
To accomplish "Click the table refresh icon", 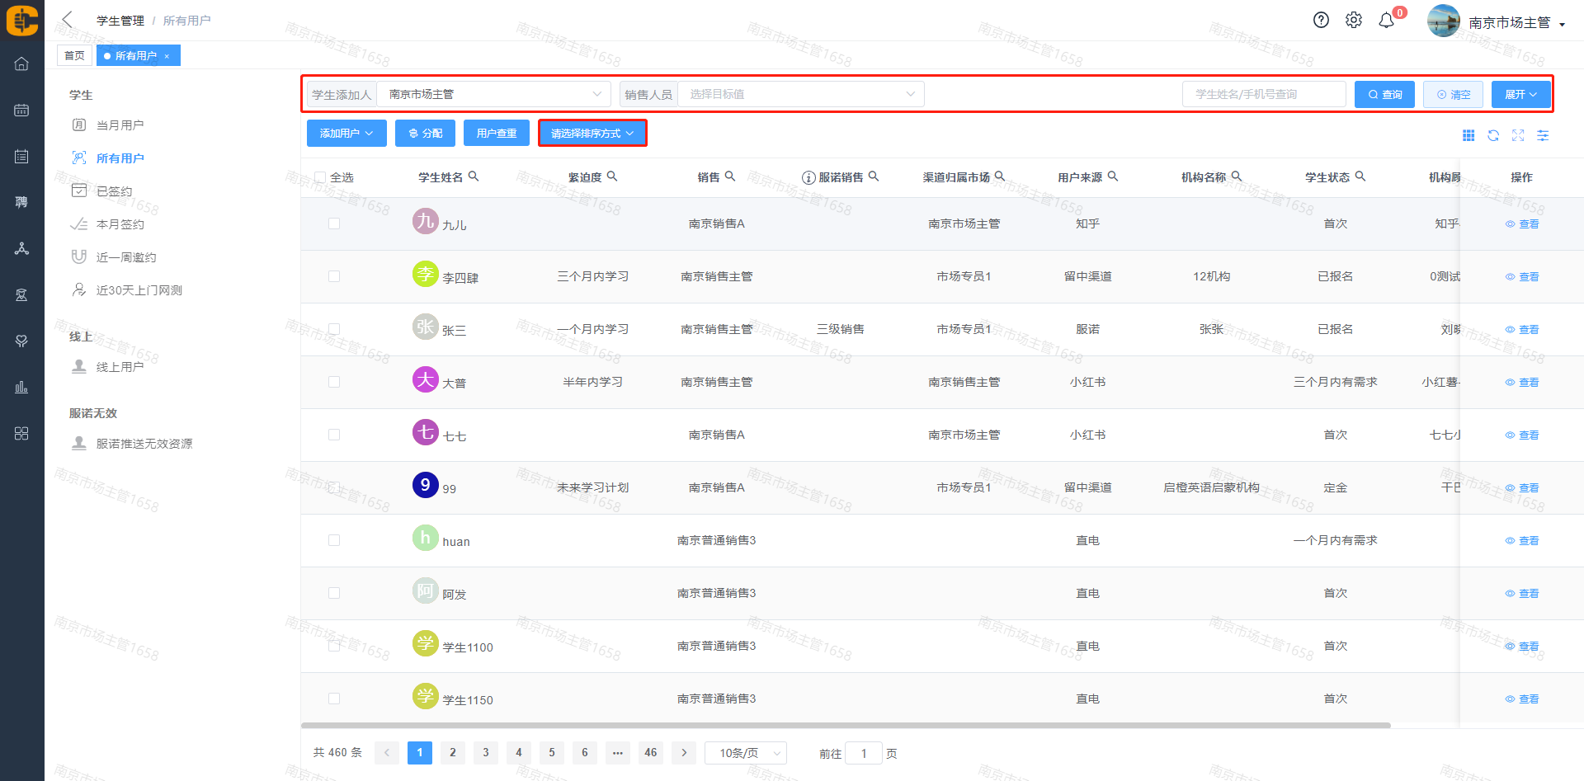I will click(1493, 135).
